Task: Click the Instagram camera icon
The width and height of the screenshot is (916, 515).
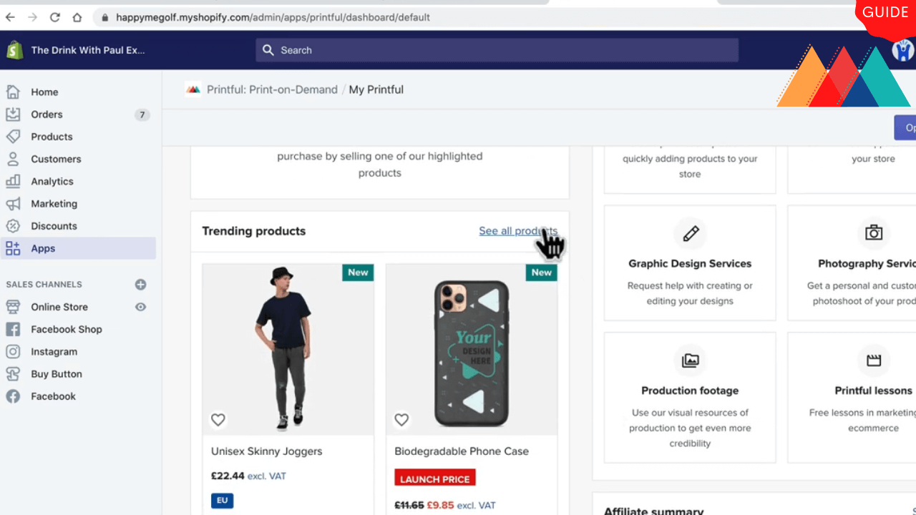Action: point(13,352)
